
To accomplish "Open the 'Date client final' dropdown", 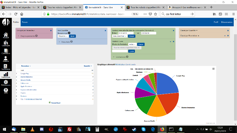I will coord(120,36).
